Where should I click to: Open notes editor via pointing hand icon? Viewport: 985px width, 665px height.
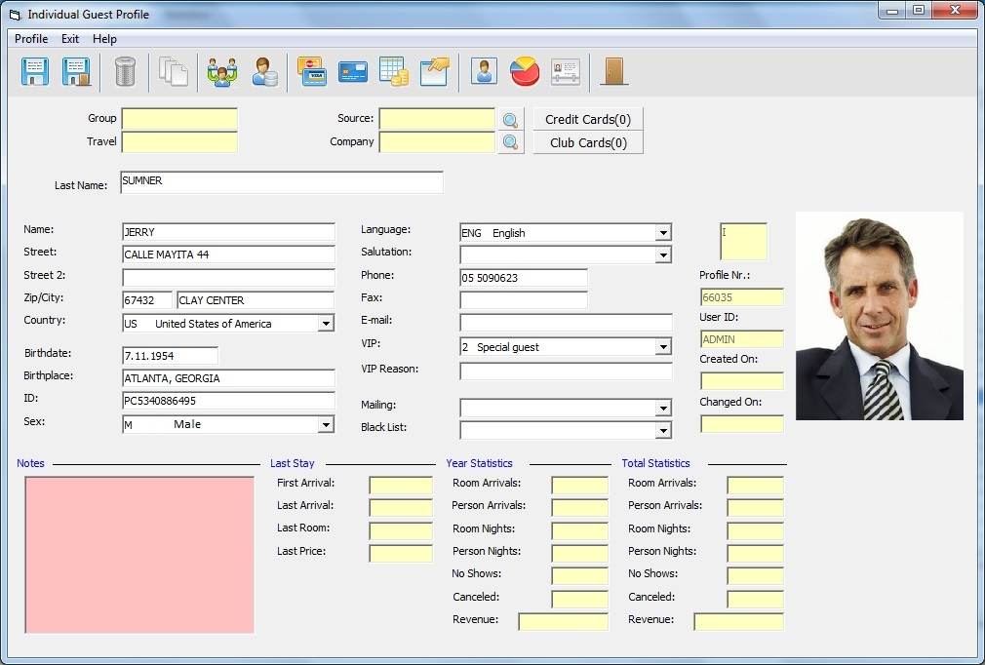pos(434,71)
